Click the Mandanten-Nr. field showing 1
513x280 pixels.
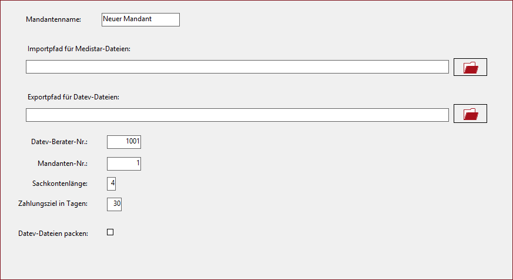click(x=124, y=164)
